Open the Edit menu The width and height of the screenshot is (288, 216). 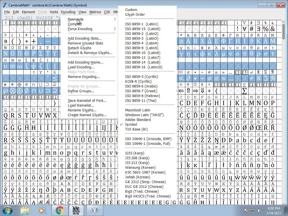[16, 12]
